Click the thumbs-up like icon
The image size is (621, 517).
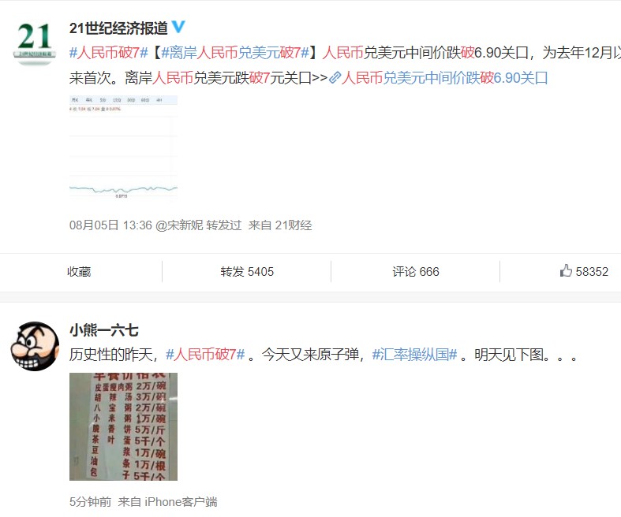(566, 271)
